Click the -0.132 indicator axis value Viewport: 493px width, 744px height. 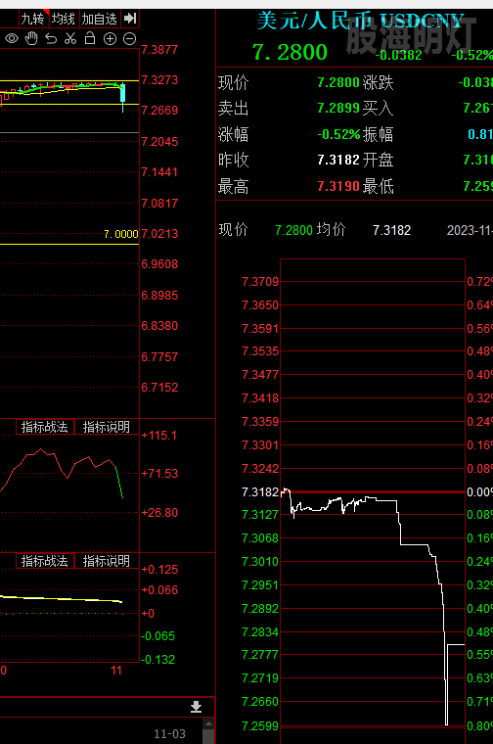(157, 660)
